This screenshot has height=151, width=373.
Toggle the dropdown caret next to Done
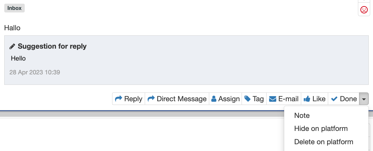coord(364,99)
